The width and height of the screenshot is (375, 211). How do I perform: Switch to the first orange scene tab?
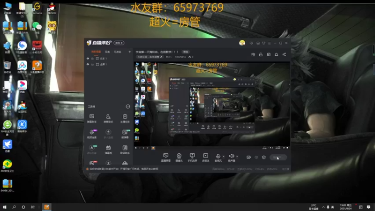[x=96, y=52]
